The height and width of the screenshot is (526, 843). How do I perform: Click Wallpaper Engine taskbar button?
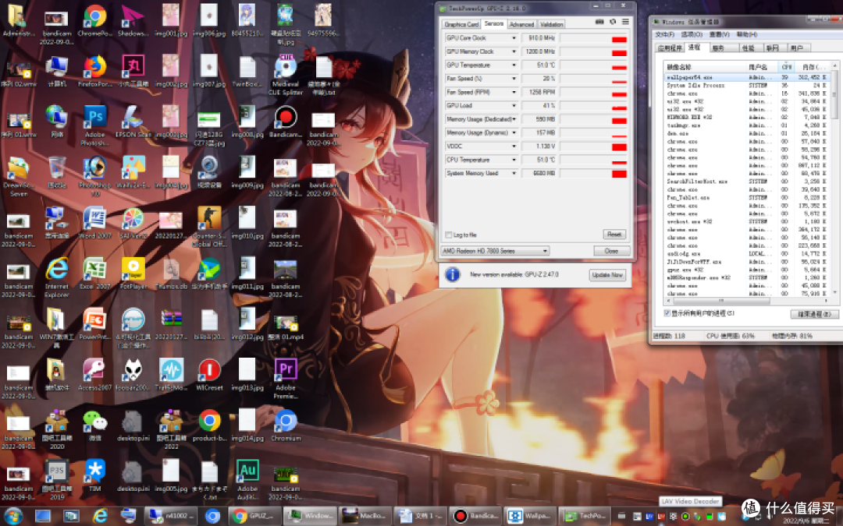[530, 516]
